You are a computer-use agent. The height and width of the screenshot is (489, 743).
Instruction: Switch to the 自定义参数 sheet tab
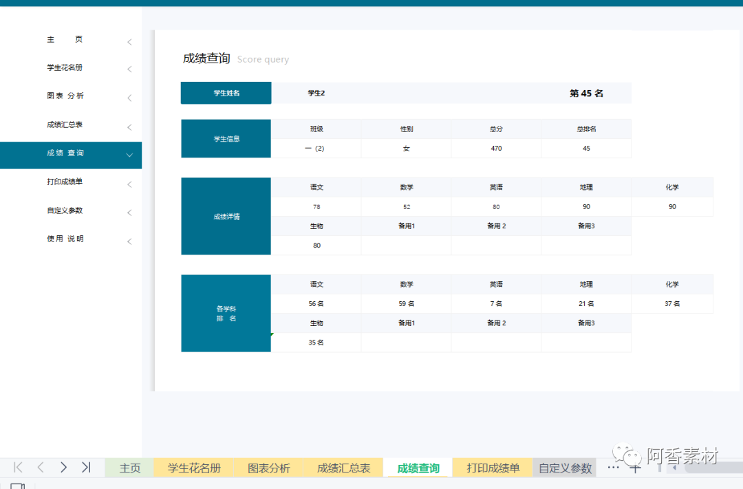pyautogui.click(x=565, y=468)
